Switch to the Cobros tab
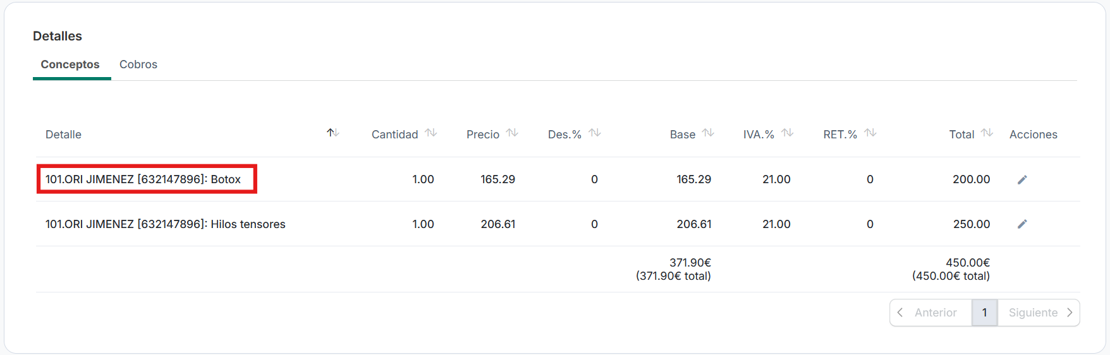 [138, 64]
